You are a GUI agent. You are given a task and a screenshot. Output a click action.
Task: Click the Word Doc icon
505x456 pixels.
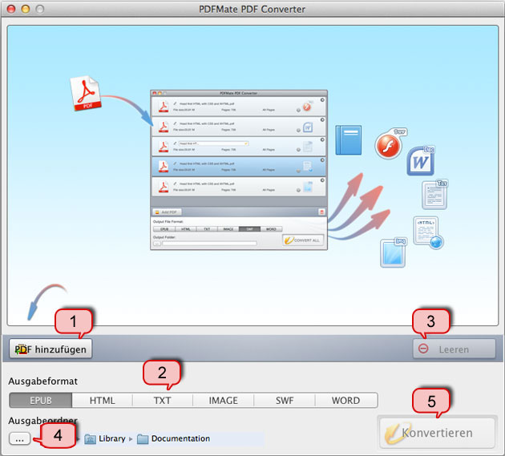pos(421,161)
